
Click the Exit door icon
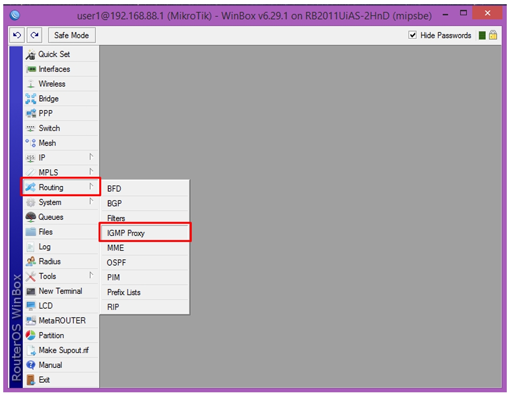pyautogui.click(x=31, y=380)
